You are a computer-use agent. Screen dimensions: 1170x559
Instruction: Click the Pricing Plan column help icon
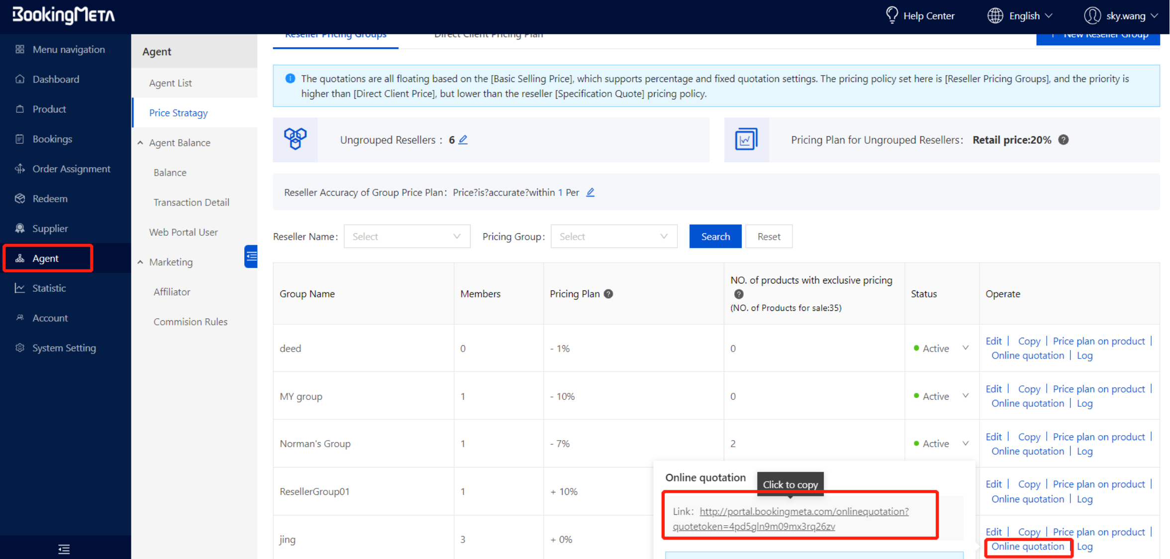pyautogui.click(x=608, y=294)
